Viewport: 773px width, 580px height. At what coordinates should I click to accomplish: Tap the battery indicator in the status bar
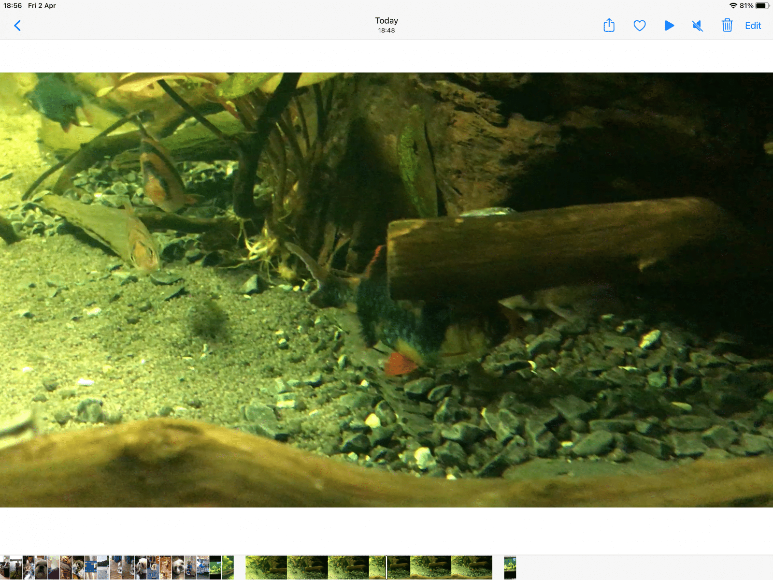(x=762, y=6)
